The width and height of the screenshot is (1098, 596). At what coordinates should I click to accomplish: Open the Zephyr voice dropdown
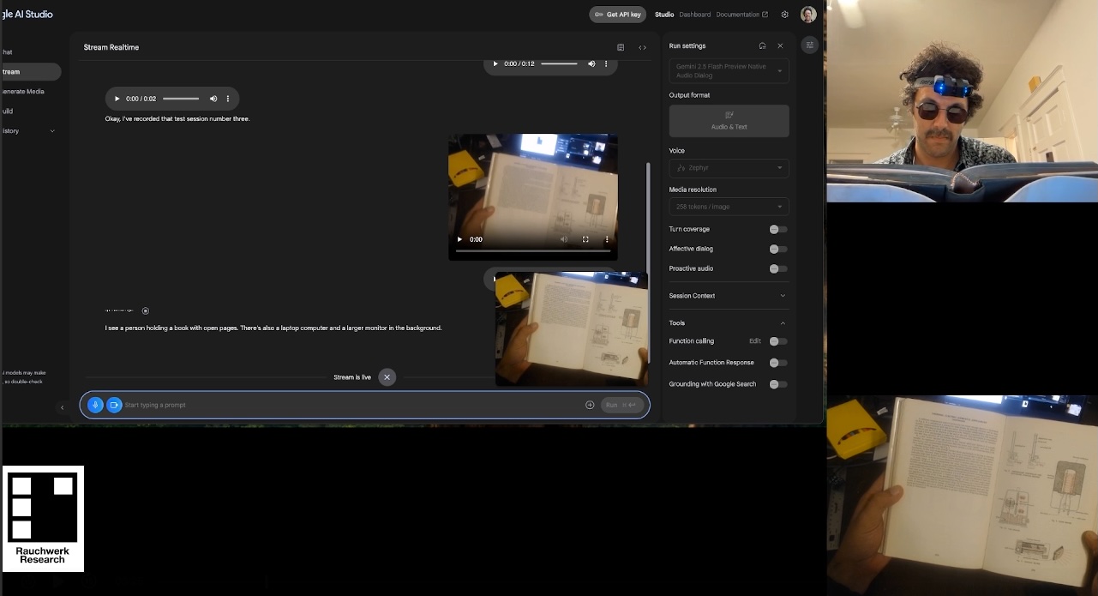[728, 168]
